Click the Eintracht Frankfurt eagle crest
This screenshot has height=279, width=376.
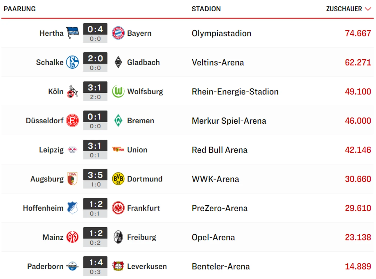tap(118, 208)
